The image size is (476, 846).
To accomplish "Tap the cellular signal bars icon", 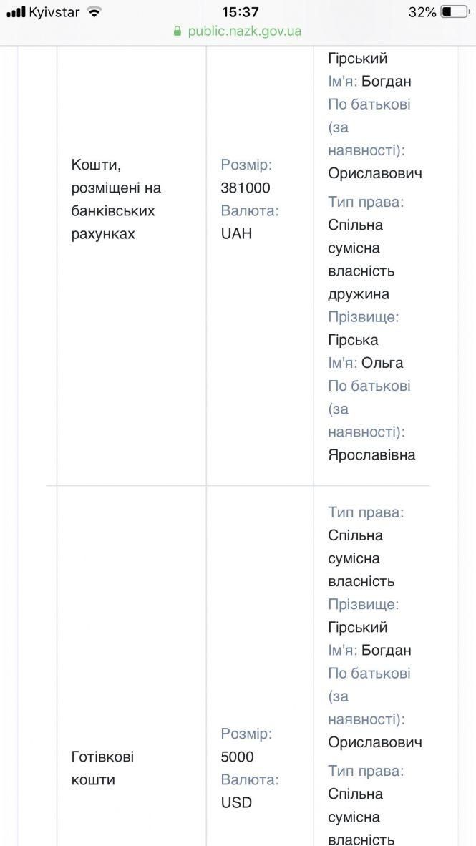I will pos(16,12).
